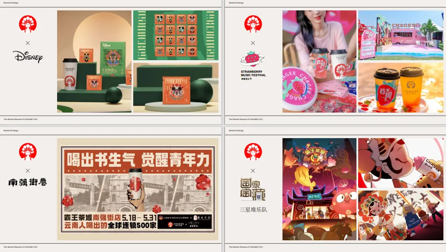Select the green grid of Mickey tea packets image
Viewport: 446px width, 252px height.
click(176, 36)
